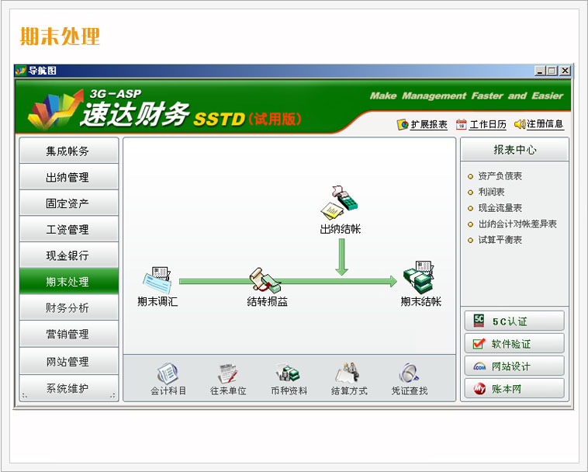Image resolution: width=588 pixels, height=472 pixels.
Task: Maximize the 导航图 window
Action: (x=552, y=71)
